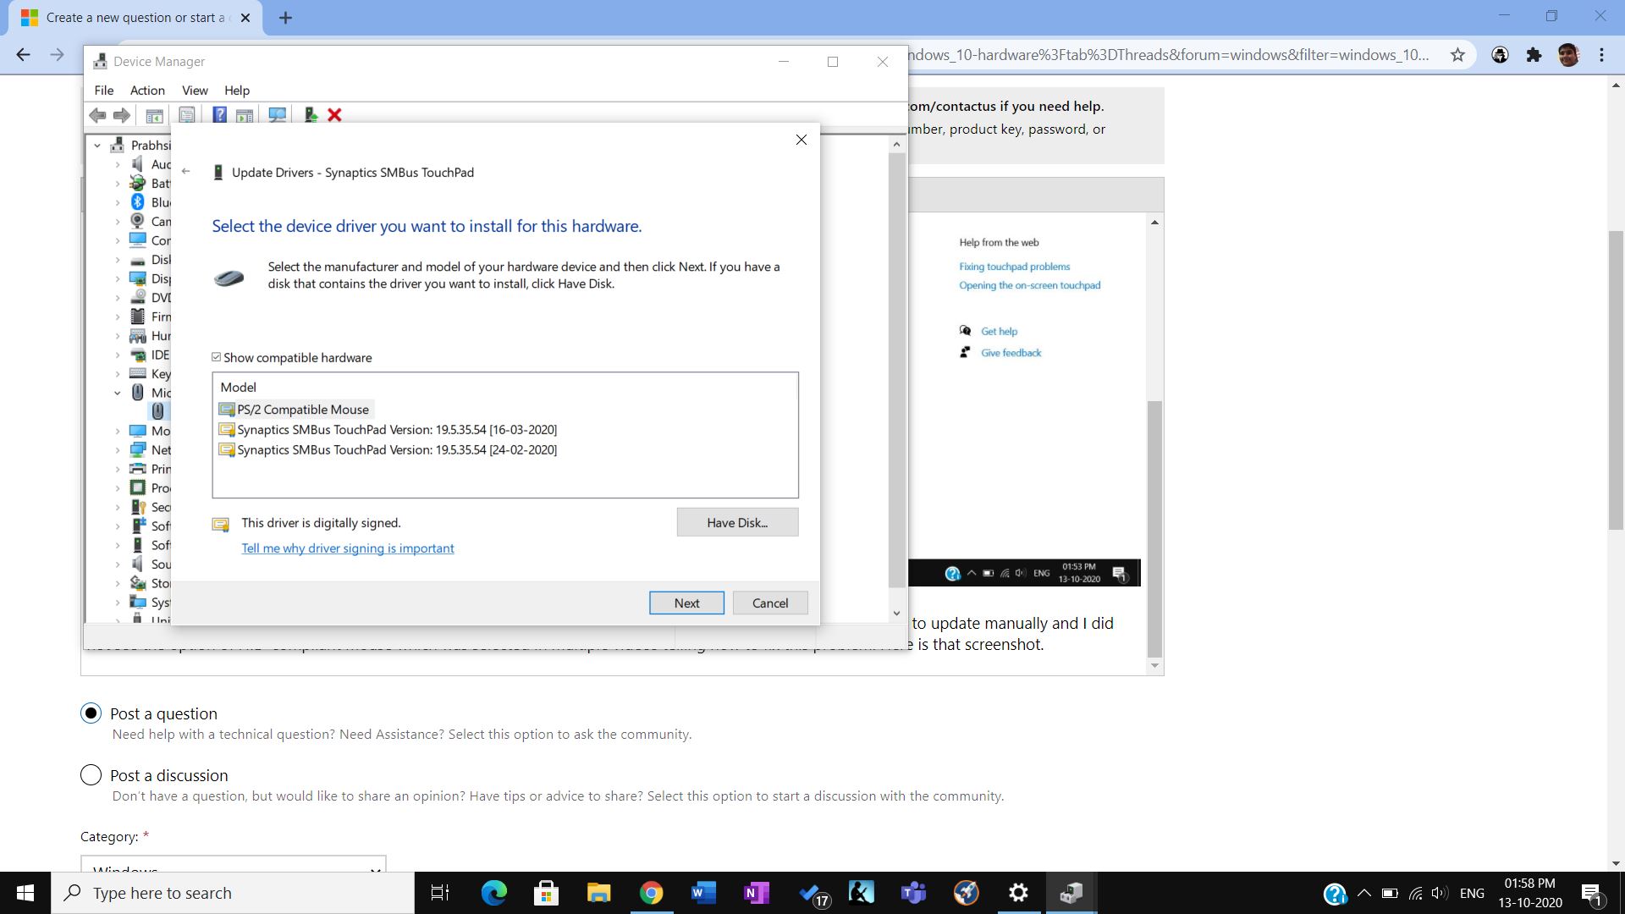Open the Properties toolbar icon in Device Manager
The image size is (1625, 914).
click(187, 115)
